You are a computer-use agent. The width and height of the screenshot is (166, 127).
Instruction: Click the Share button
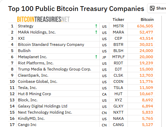pos(157,8)
